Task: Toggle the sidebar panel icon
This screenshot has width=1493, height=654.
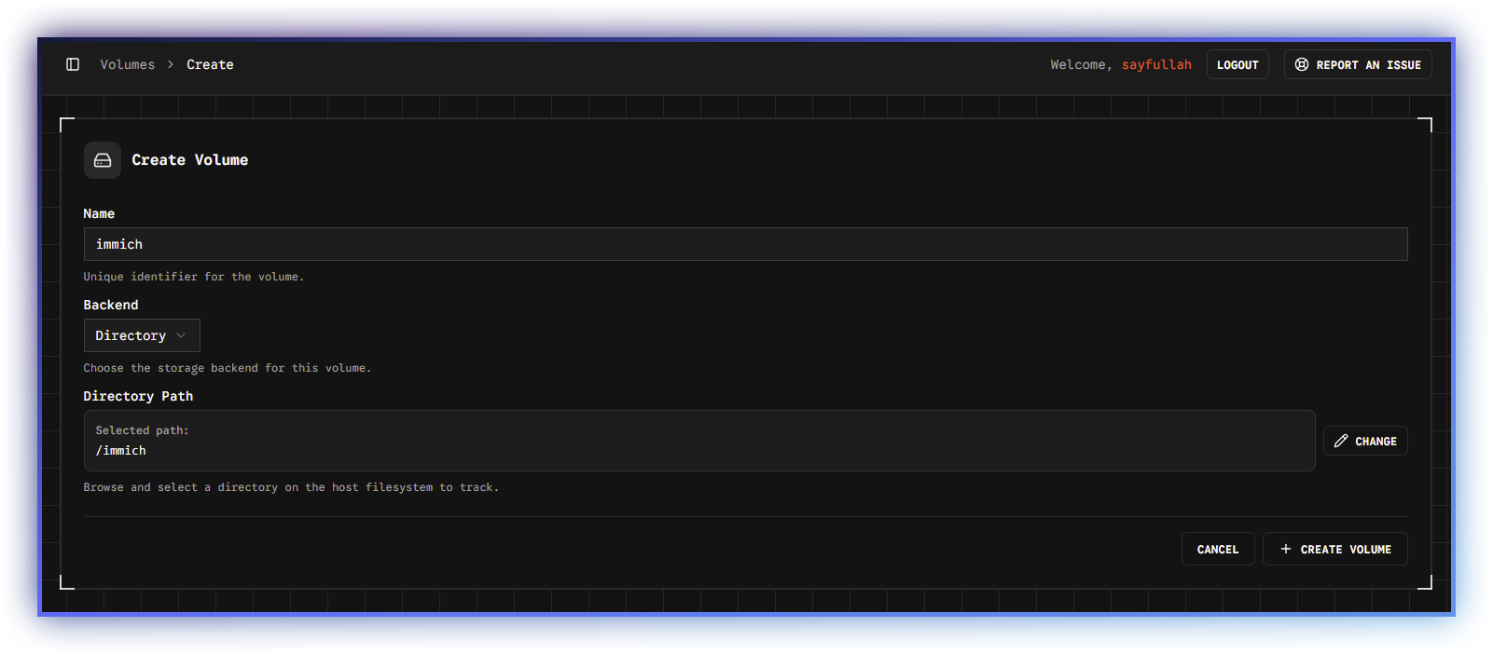Action: (x=73, y=64)
